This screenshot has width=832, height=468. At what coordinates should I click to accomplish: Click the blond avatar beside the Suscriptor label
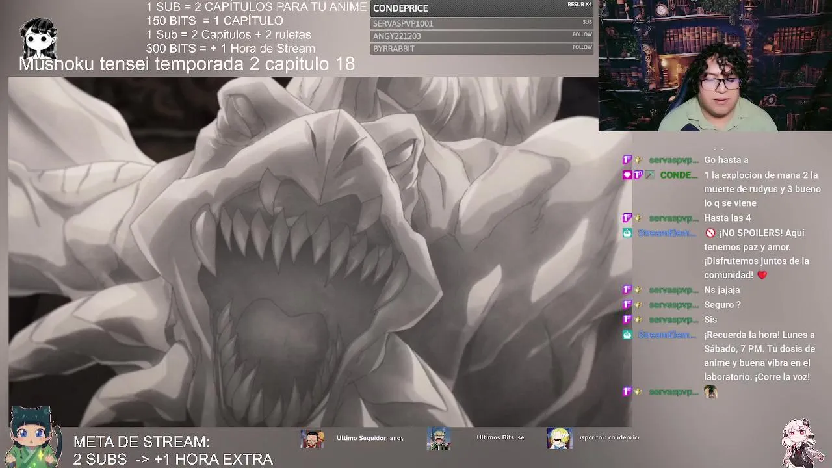(559, 439)
